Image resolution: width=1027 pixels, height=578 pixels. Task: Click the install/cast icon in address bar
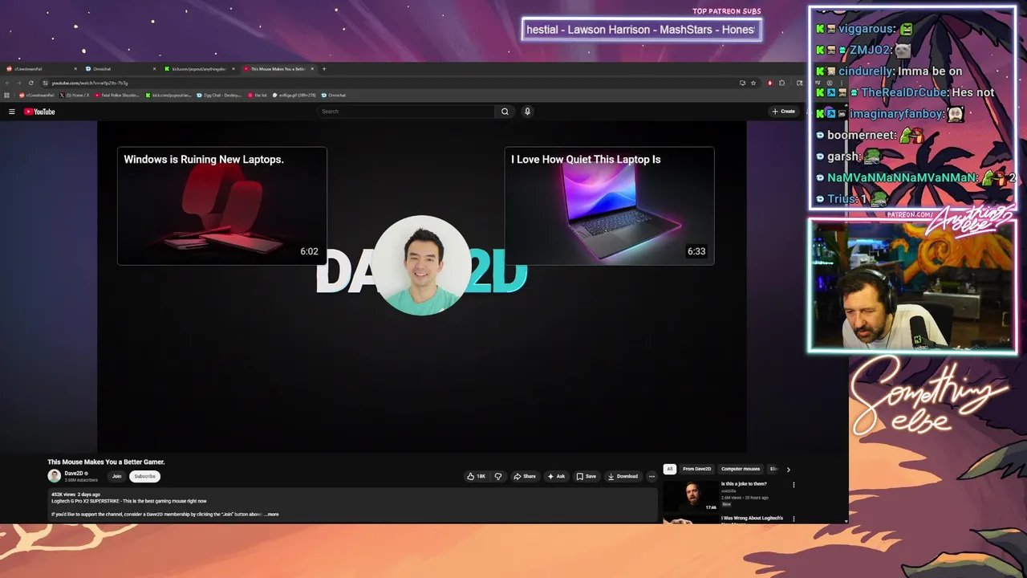(742, 83)
